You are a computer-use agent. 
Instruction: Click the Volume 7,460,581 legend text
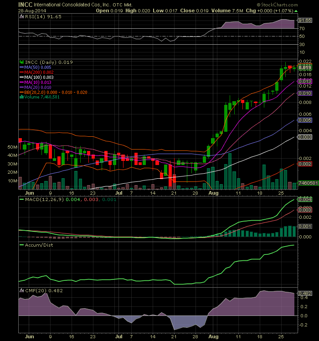(42, 97)
